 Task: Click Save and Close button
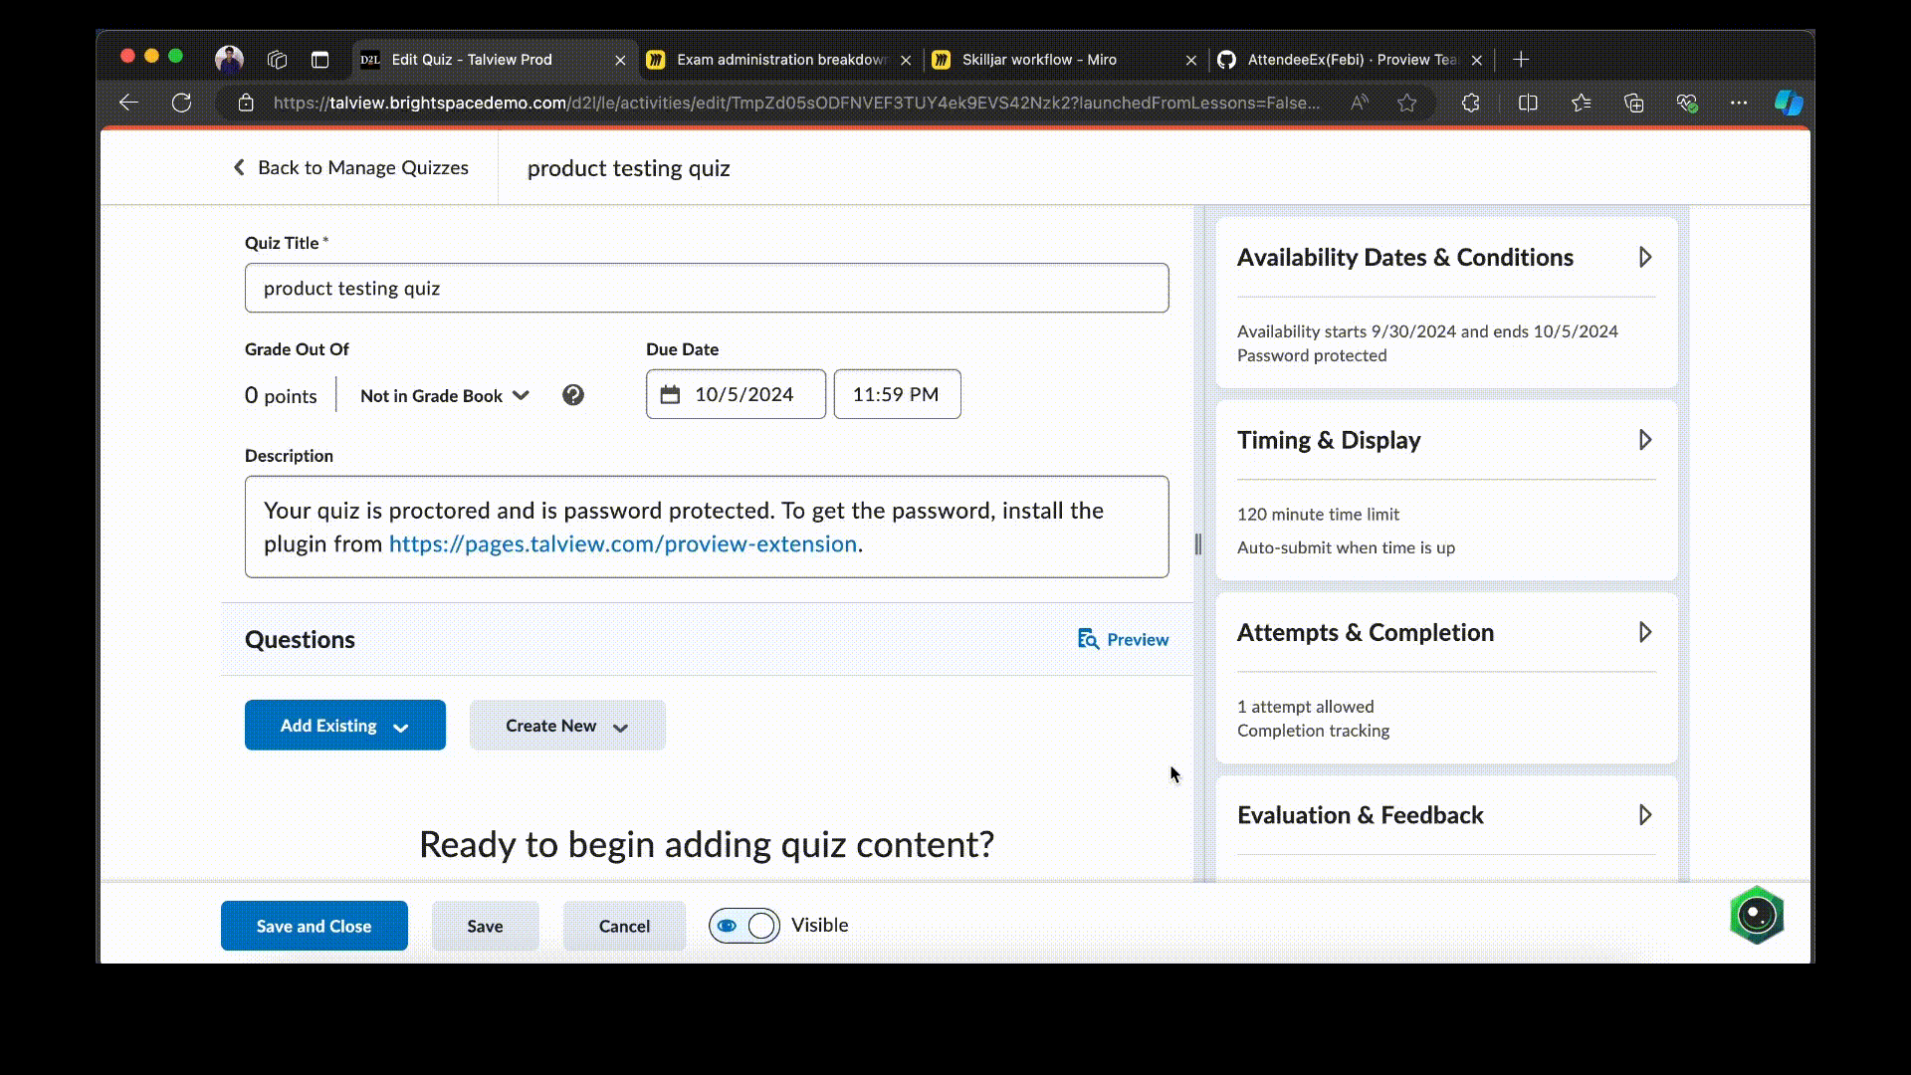point(314,926)
